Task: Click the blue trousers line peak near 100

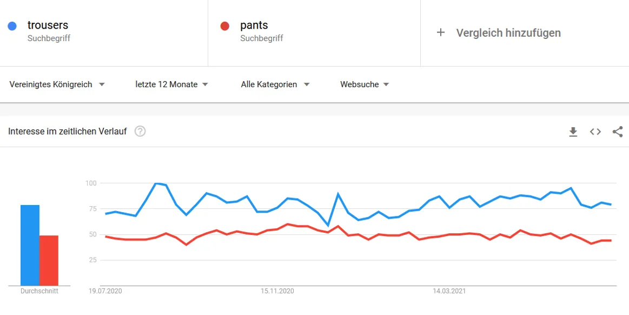Action: [x=156, y=184]
